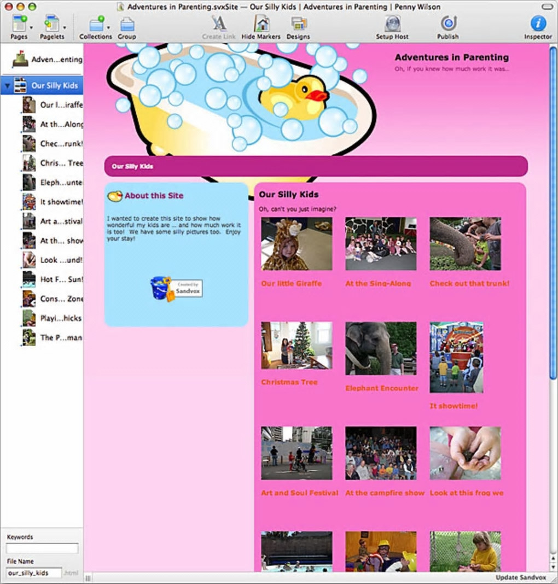Click the scrollbar down arrow
Image resolution: width=558 pixels, height=584 pixels.
coord(553,568)
